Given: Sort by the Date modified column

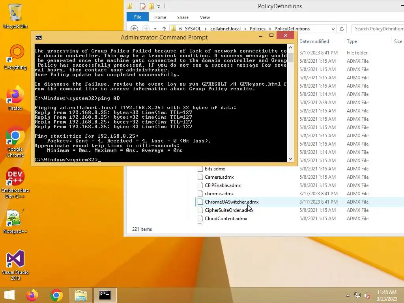Looking at the screenshot, I should (314, 41).
